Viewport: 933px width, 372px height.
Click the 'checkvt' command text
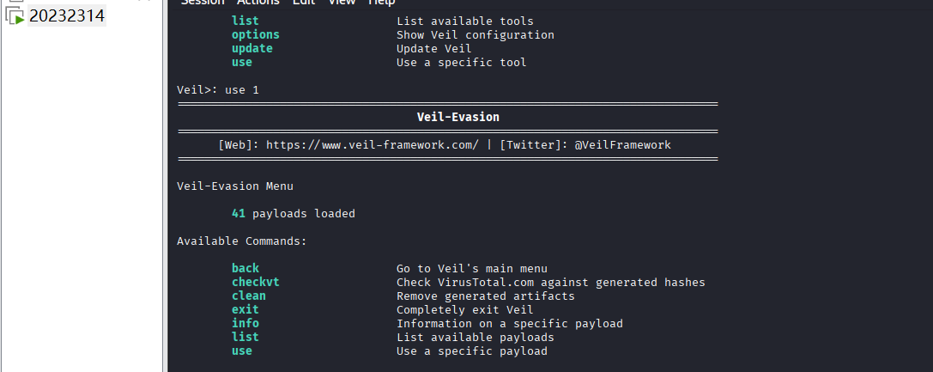point(255,282)
